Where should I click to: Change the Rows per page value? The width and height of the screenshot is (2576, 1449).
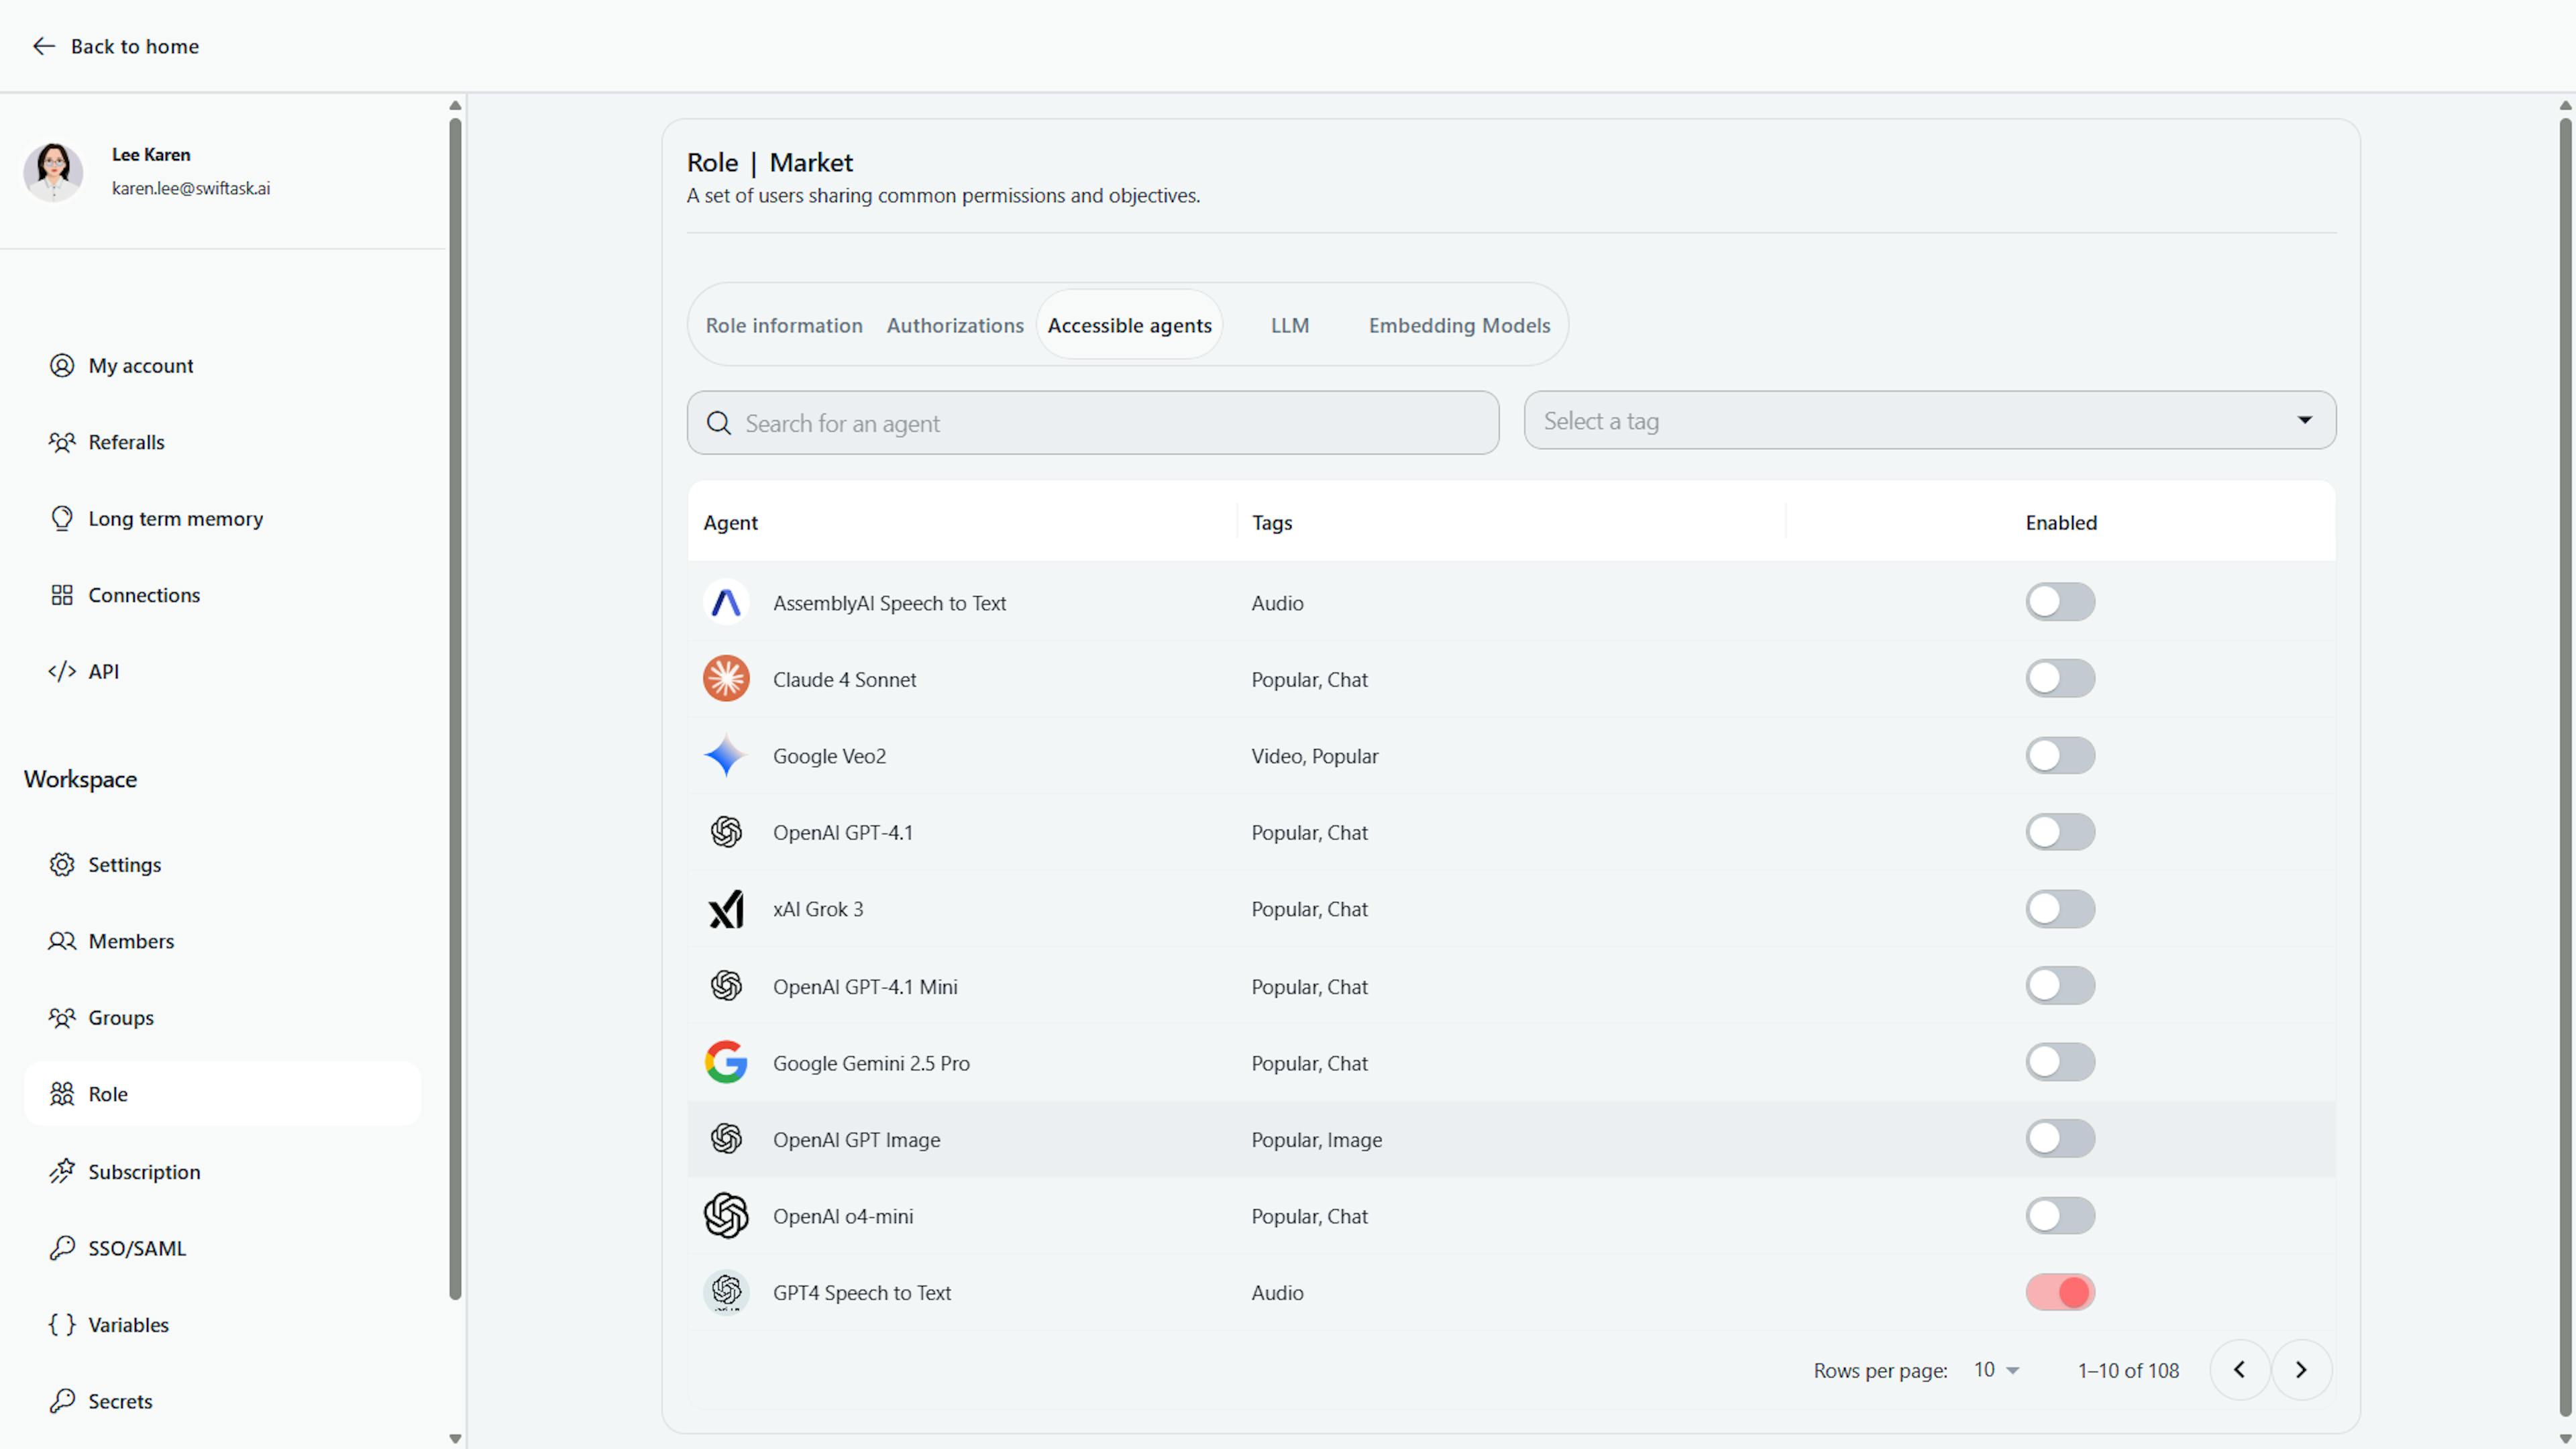click(x=1996, y=1370)
